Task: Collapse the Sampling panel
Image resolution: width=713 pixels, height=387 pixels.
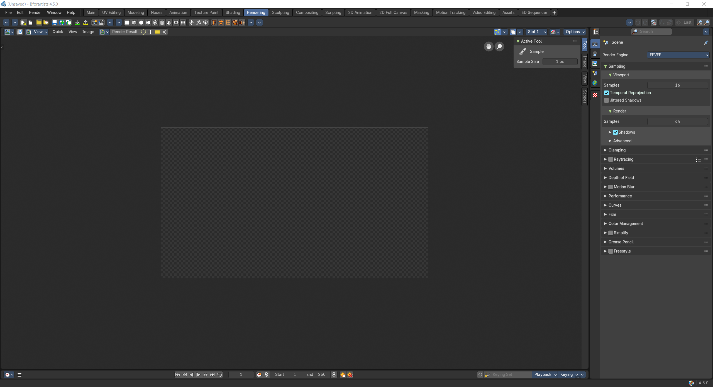Action: click(656, 66)
